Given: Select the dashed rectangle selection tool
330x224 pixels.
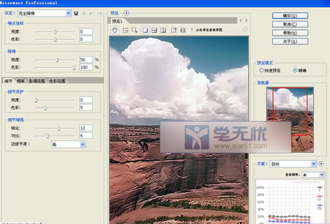Looking at the screenshot, I should [125, 31].
